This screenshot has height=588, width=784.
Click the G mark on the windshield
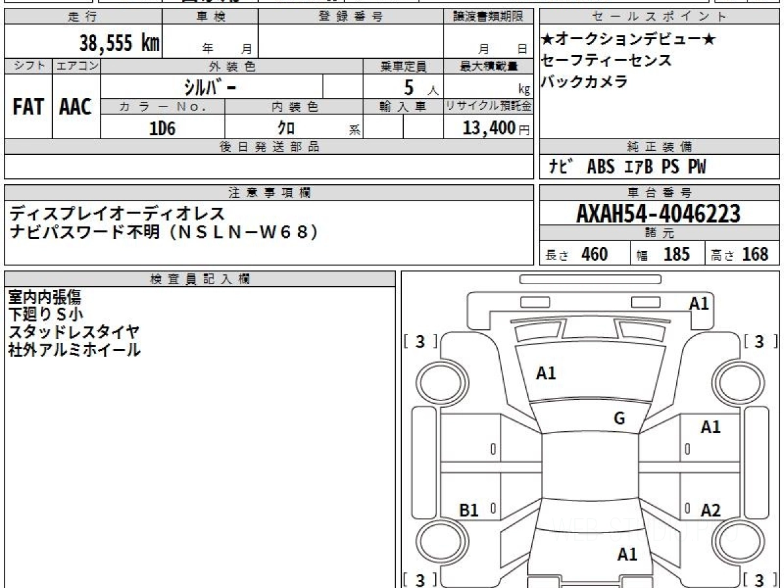pyautogui.click(x=619, y=419)
